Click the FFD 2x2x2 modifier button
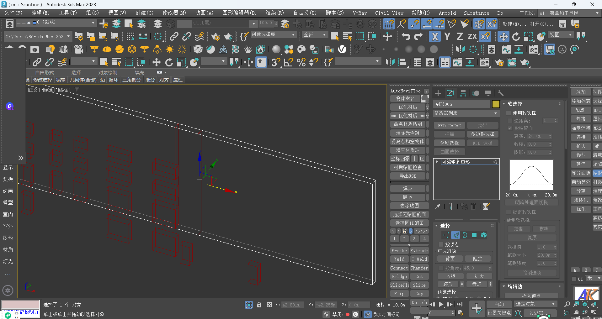 point(449,125)
